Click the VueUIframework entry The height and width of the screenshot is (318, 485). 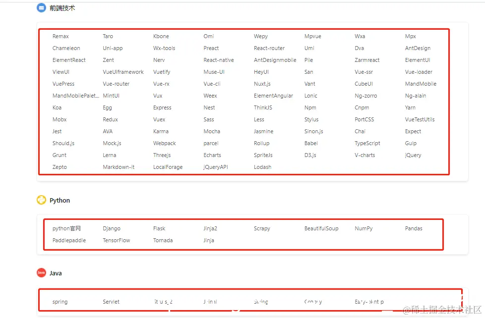tap(123, 72)
